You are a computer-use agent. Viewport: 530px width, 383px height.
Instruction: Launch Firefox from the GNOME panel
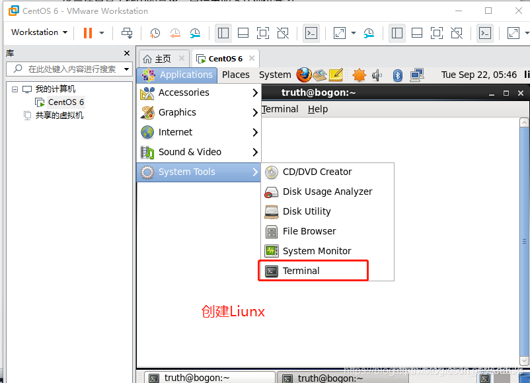[x=304, y=75]
